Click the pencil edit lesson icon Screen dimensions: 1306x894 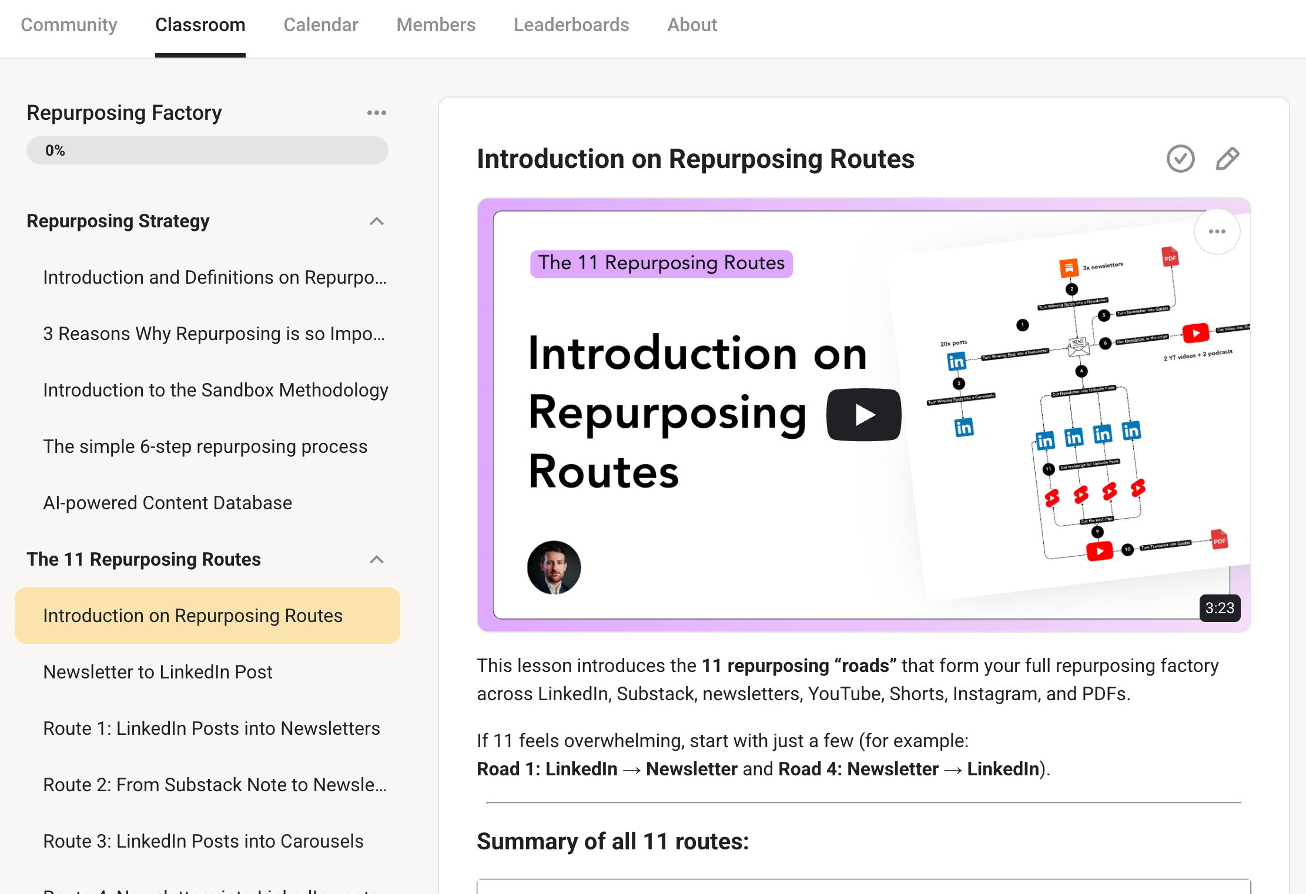1227,159
